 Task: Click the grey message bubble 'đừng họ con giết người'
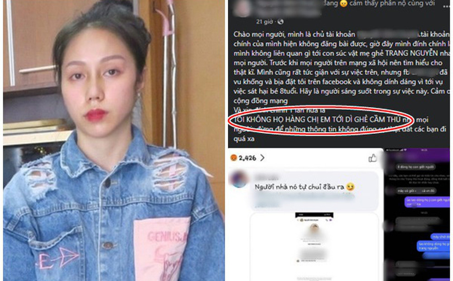(x=415, y=167)
